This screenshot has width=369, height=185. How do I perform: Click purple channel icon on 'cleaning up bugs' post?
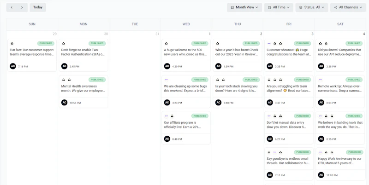pos(167,80)
